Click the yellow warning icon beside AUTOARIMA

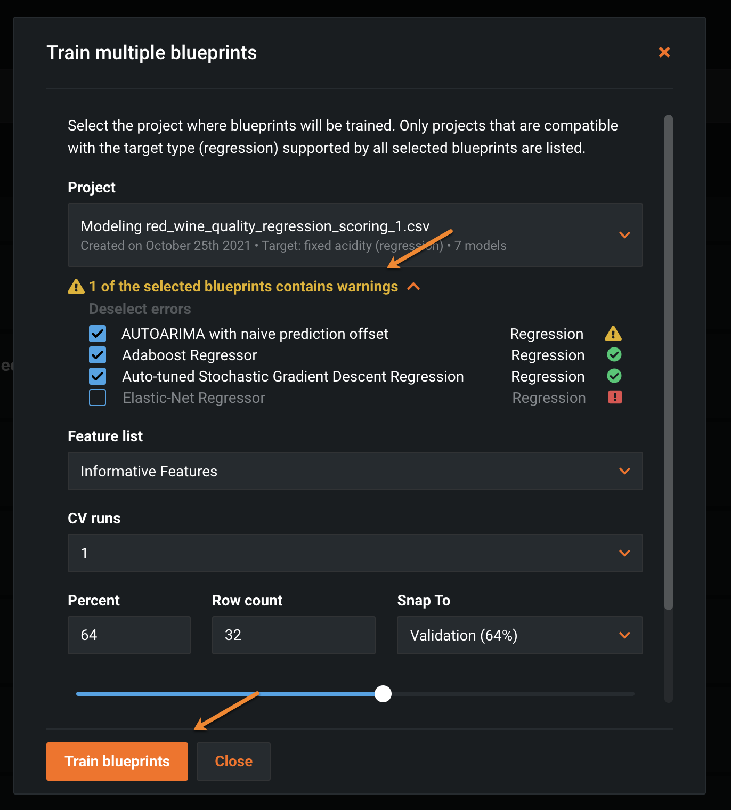coord(613,334)
